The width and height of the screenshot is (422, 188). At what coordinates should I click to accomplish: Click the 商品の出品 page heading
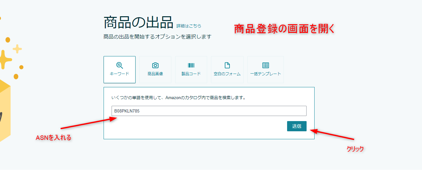[x=138, y=22]
